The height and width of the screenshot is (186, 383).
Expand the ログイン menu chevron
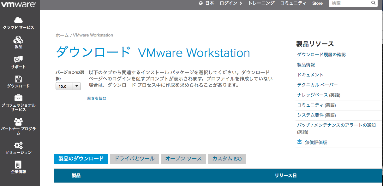tap(241, 3)
